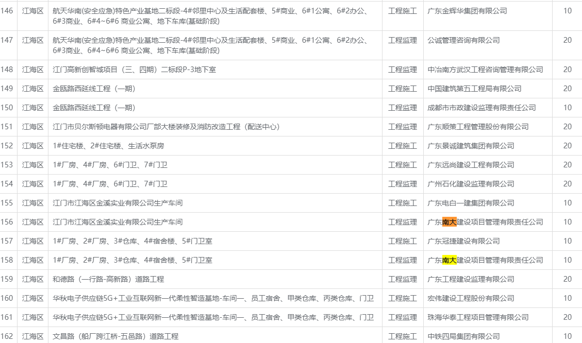Click 和德路 (一行路-高新路) 道路工程 project
582x343 pixels.
[108, 279]
